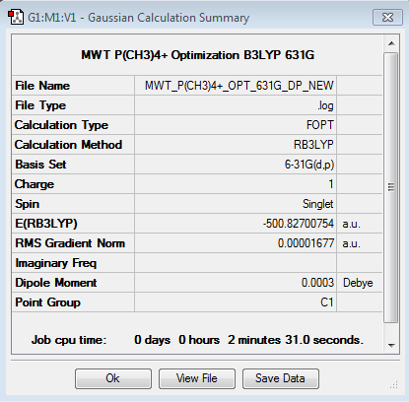Click the 6-31G(d,p) basis set value
Image resolution: width=409 pixels, height=402 pixels.
click(309, 165)
